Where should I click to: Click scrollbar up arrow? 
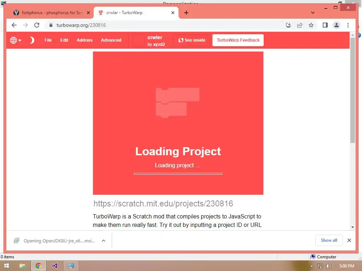(x=352, y=35)
